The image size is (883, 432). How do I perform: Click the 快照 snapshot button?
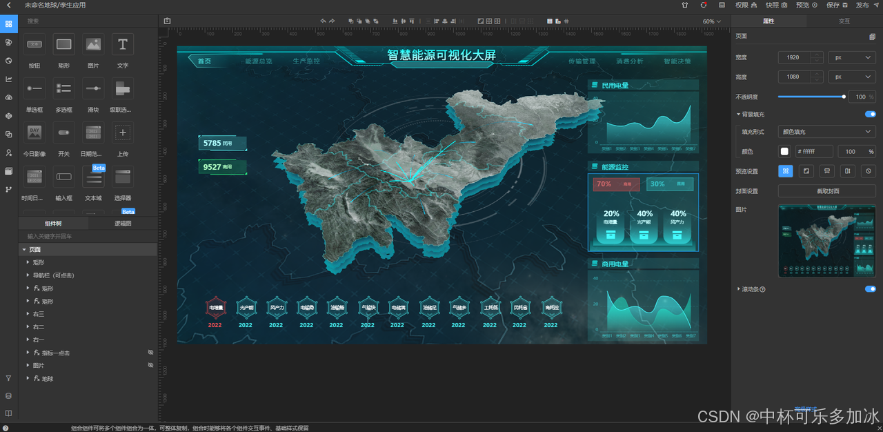776,5
